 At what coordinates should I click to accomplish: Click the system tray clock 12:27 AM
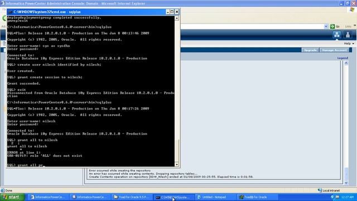point(348,197)
